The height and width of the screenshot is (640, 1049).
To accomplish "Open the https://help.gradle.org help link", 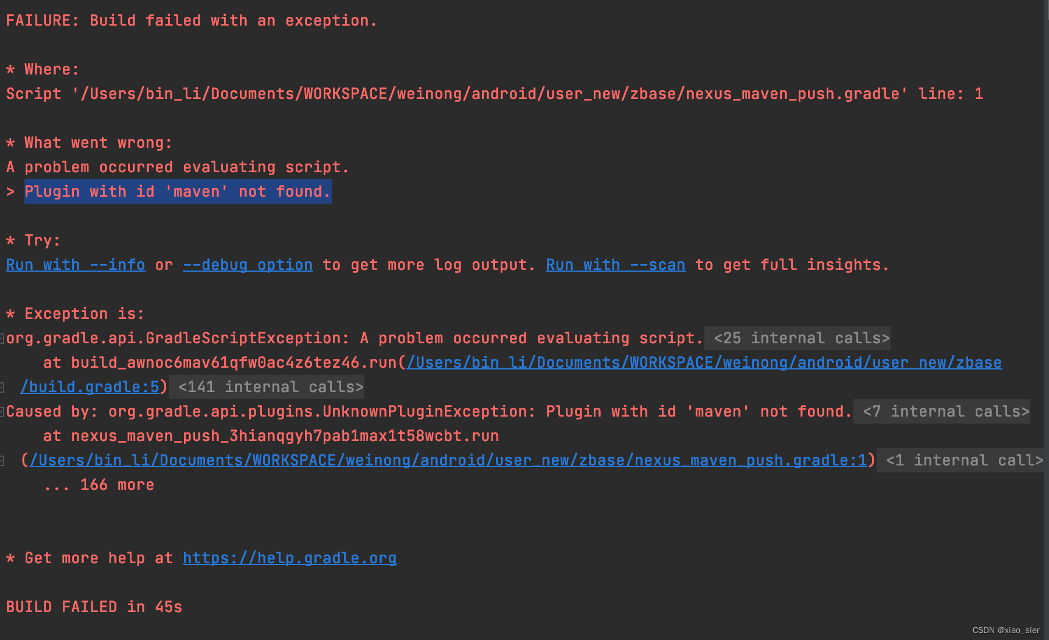I will click(x=289, y=558).
